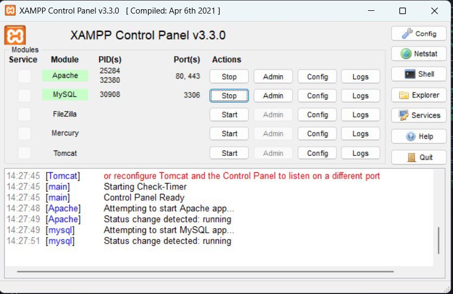The image size is (453, 294).
Task: Click the log's vertical scrollbar thumb
Action: (x=438, y=240)
